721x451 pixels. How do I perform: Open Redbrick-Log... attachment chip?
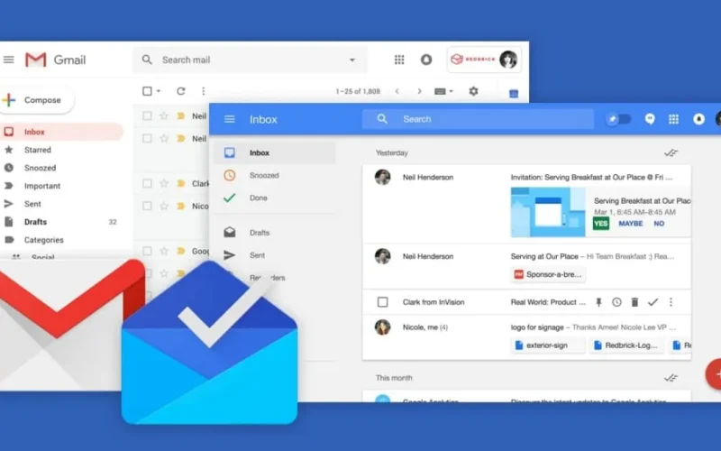626,345
